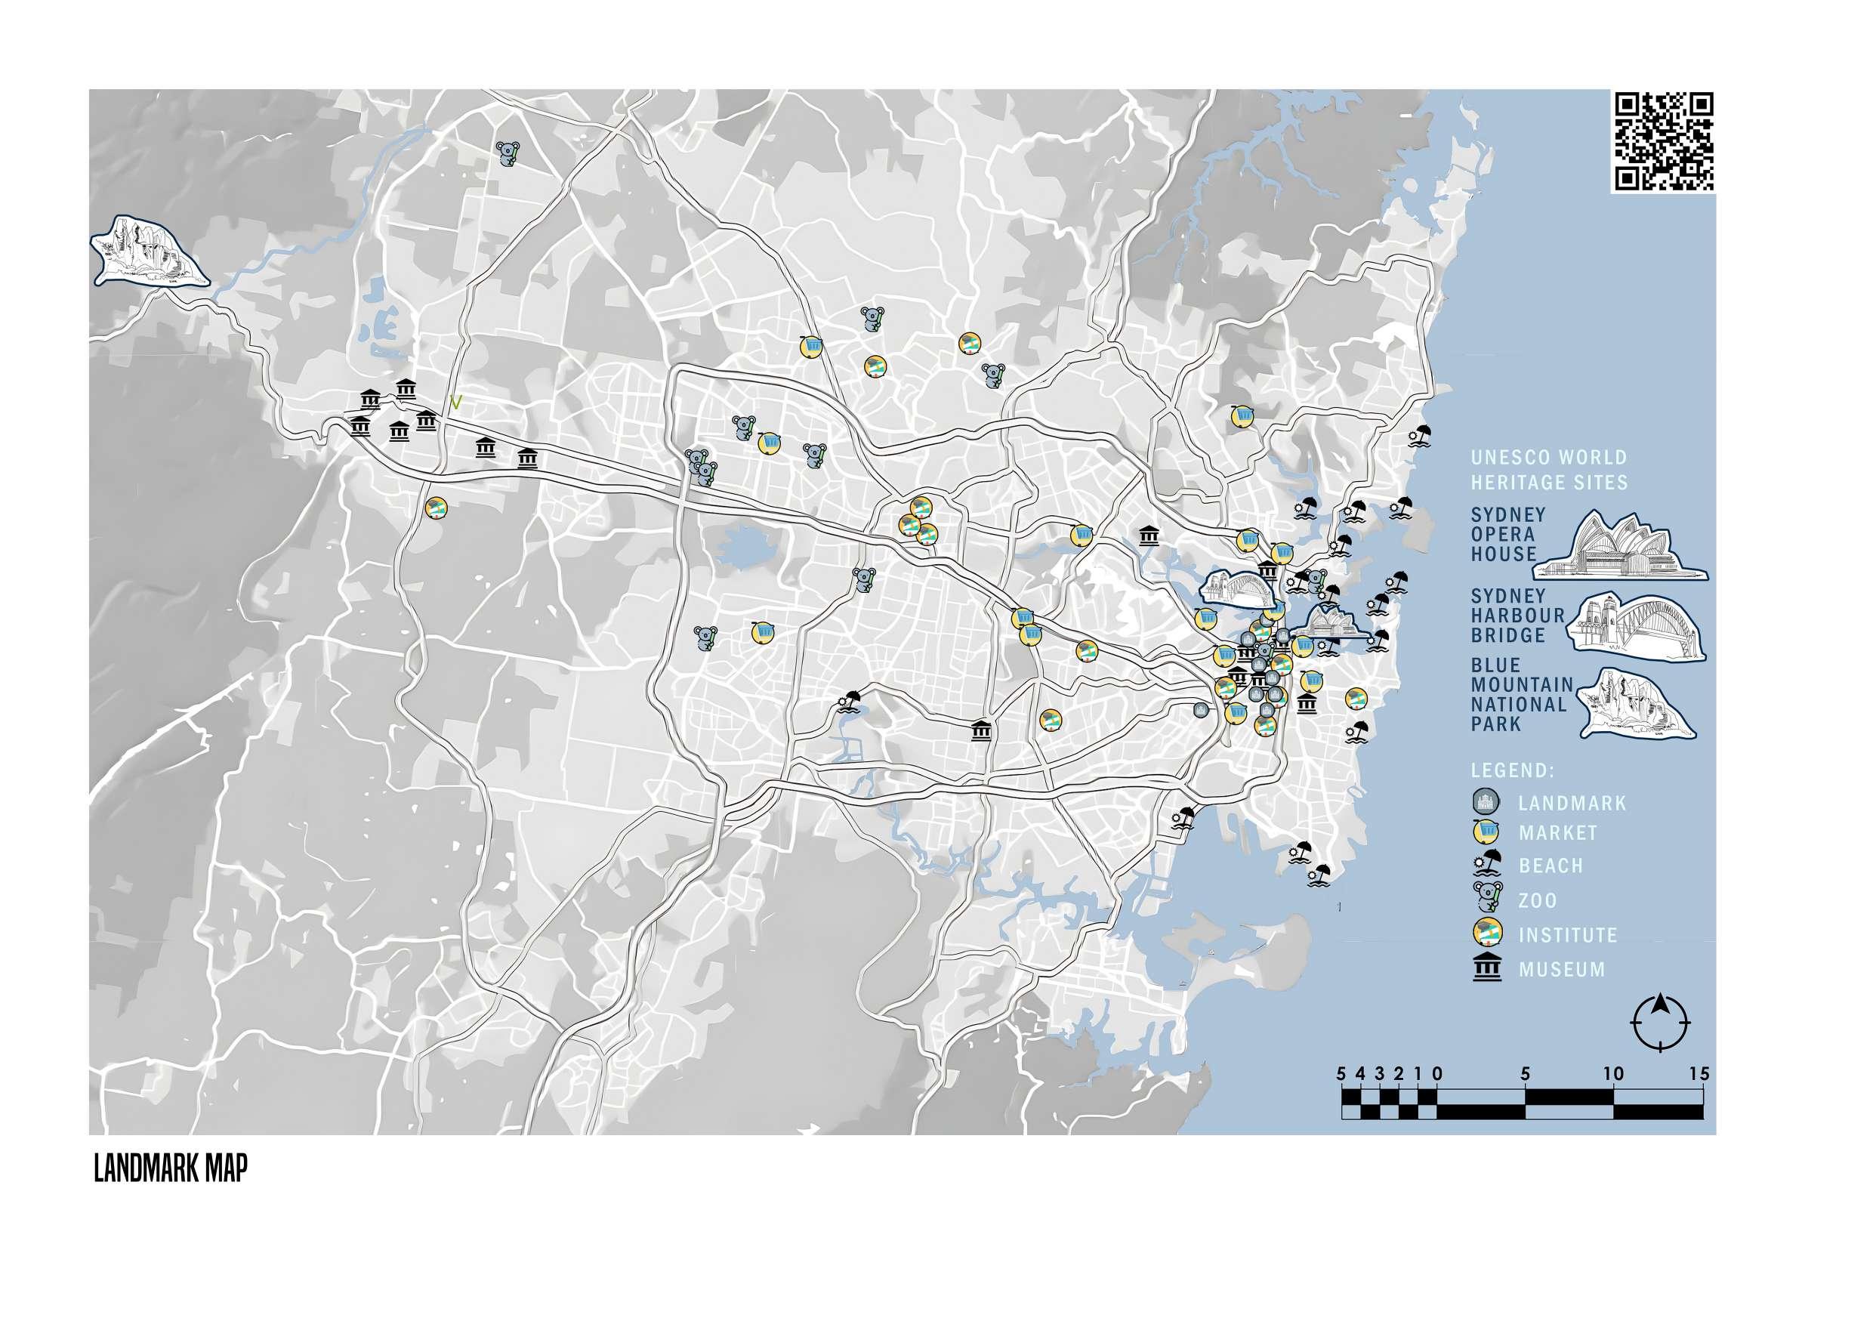Click the Beach umbrella icon in the legend

[1488, 863]
